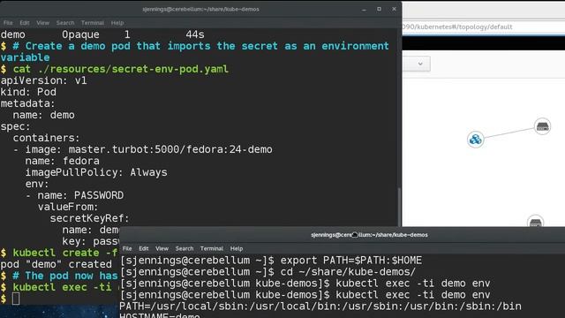Minimize the upper terminal window
565x318 pixels.
click(x=364, y=10)
